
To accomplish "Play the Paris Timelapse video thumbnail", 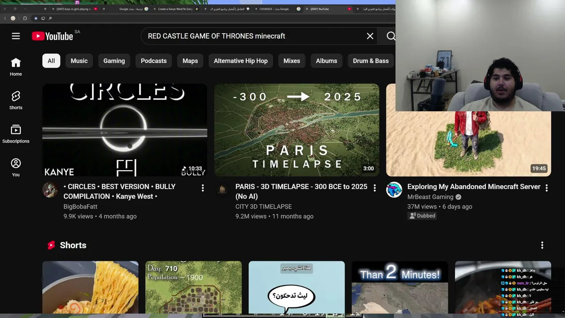I will (297, 130).
